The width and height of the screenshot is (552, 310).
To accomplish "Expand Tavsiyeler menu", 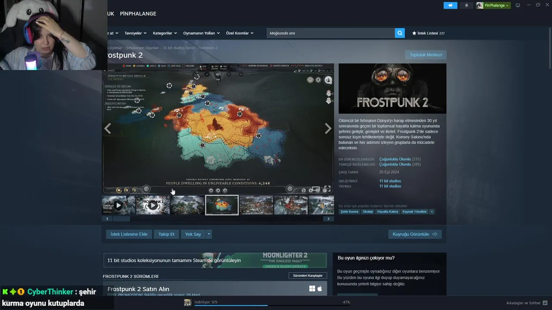I will [135, 33].
